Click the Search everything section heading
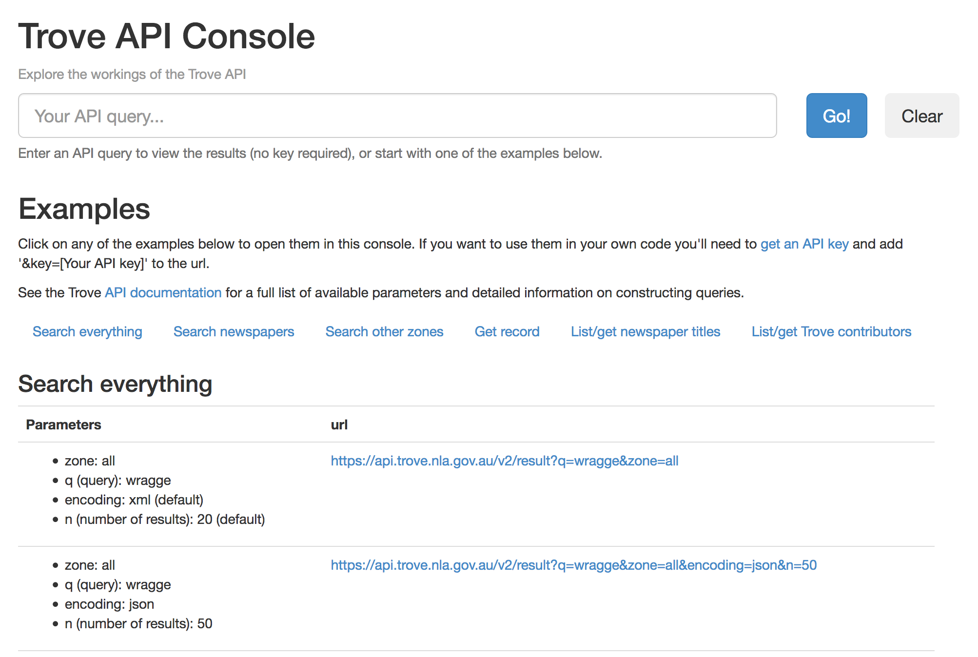Screen dimensions: 978x657 115,384
